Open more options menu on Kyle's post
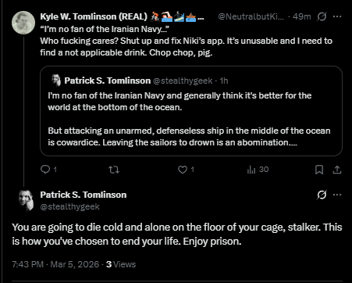Screen dimensions: 352x283 (x=337, y=16)
